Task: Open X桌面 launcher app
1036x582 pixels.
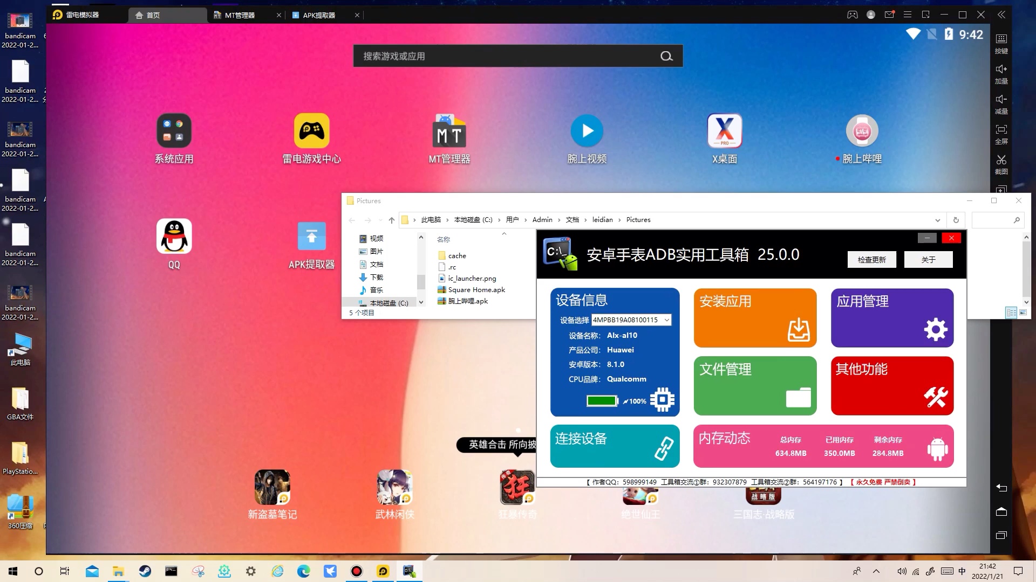Action: point(724,131)
